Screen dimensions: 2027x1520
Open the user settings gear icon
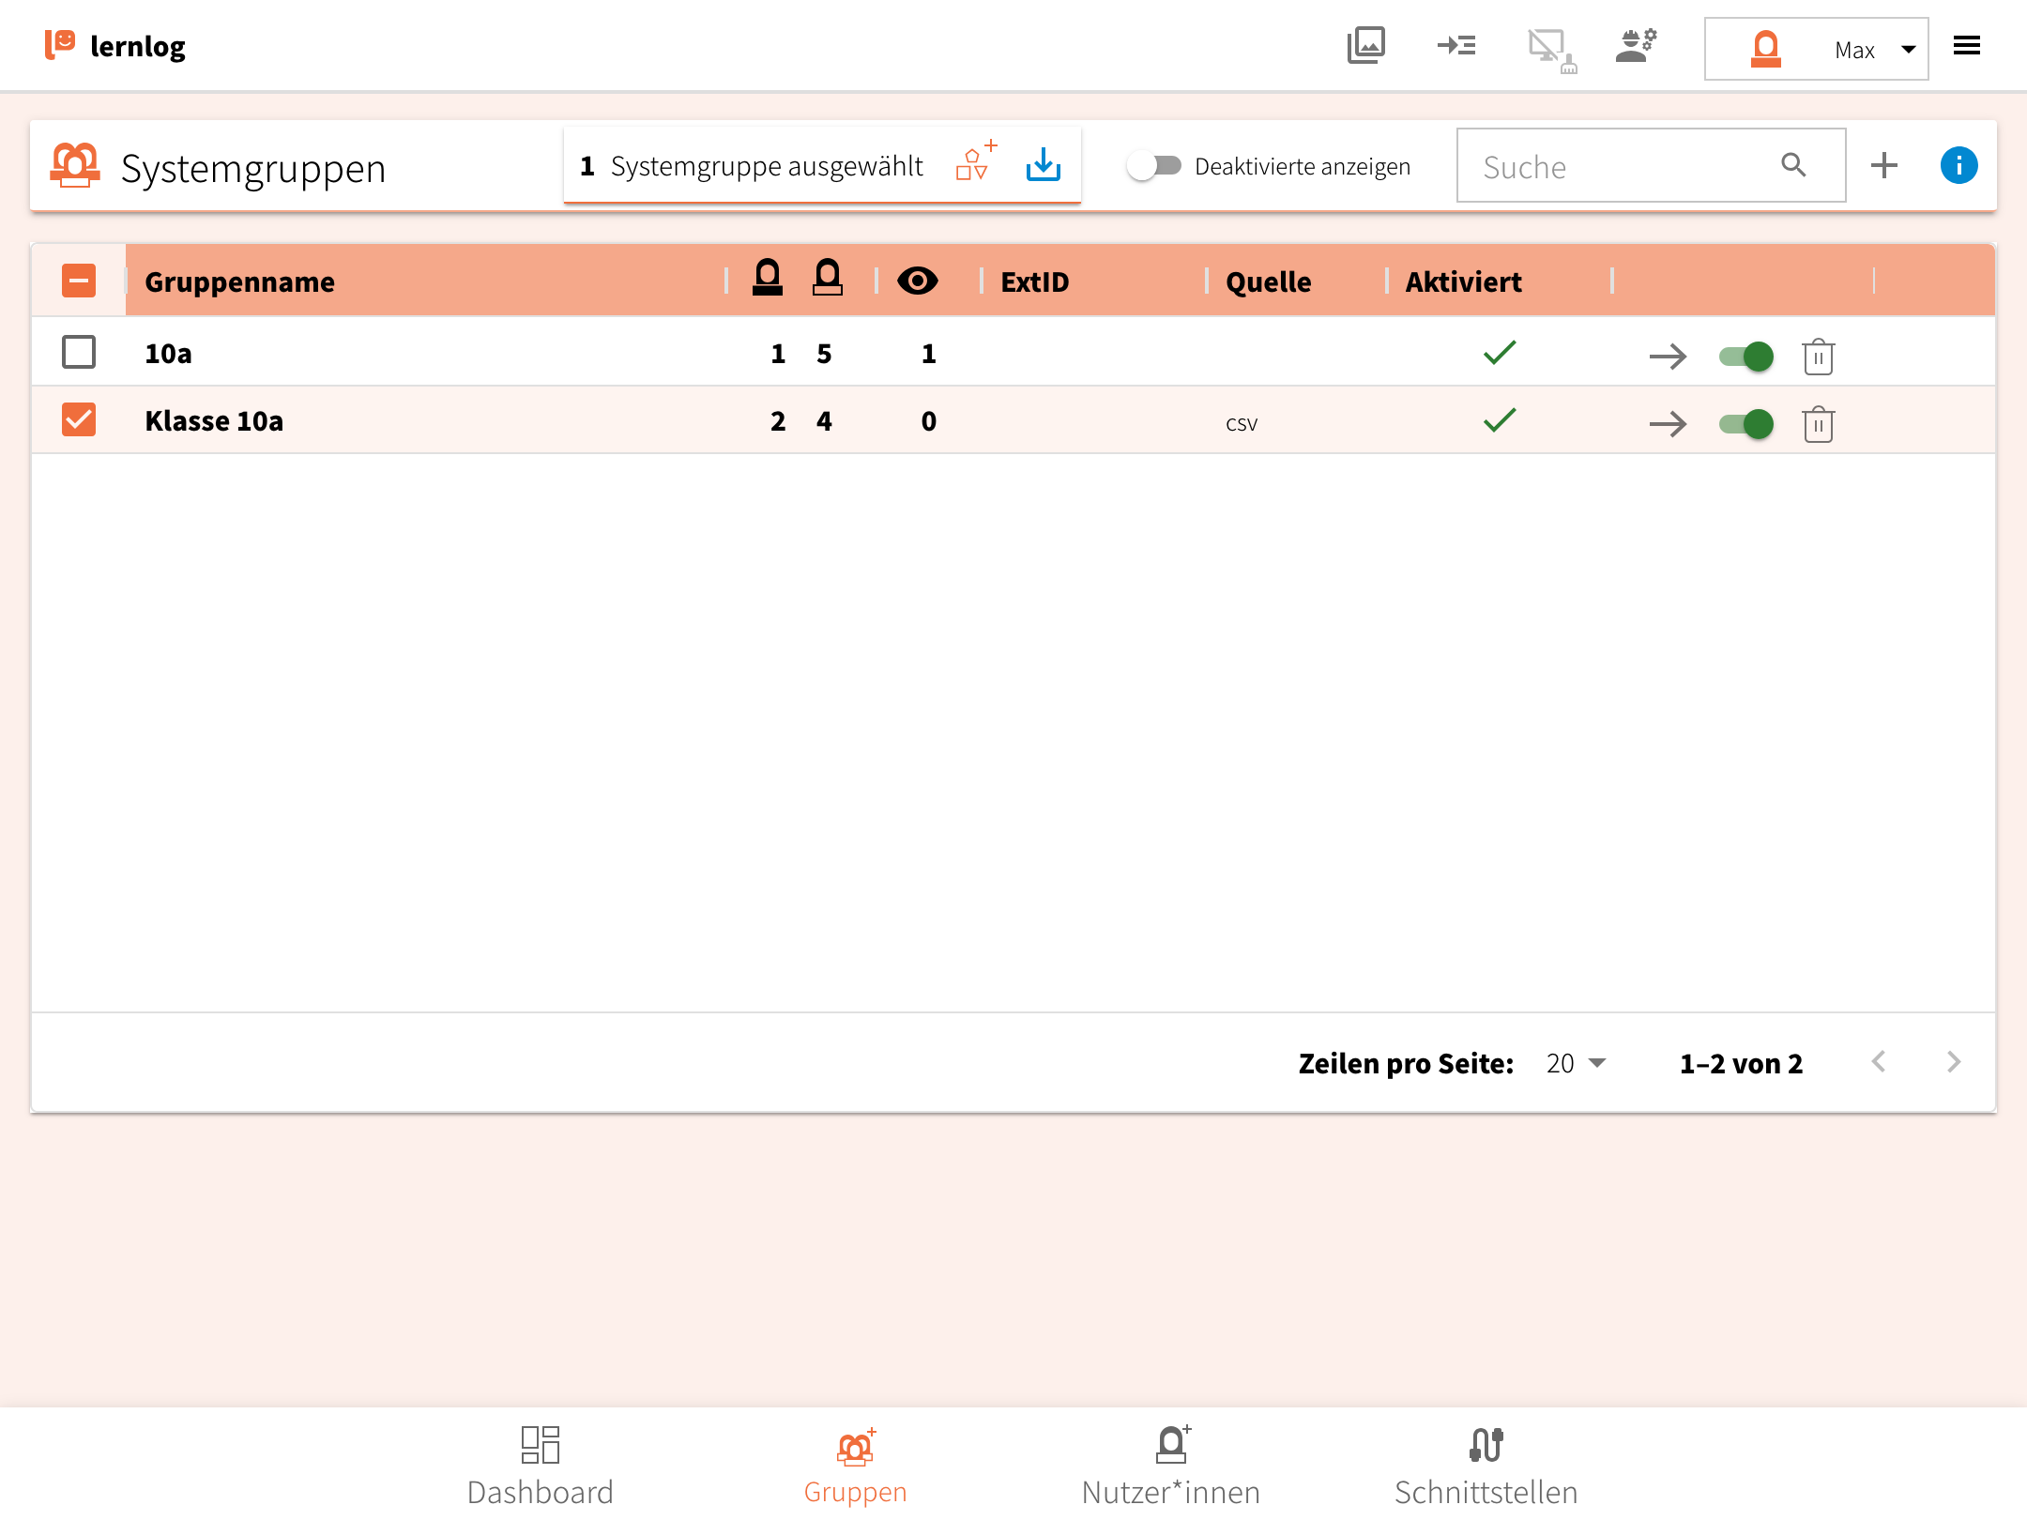[1636, 46]
